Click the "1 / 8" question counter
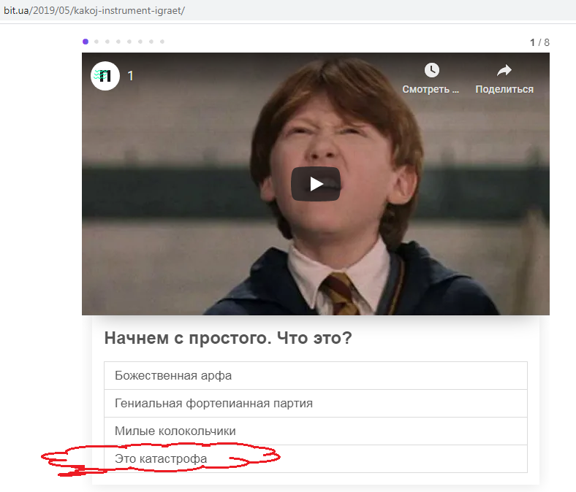 pos(539,42)
